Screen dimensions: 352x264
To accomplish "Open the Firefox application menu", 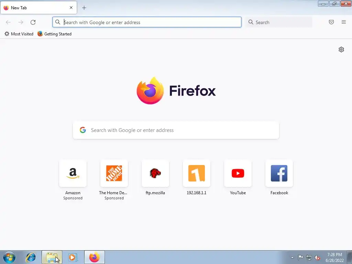I will (344, 22).
